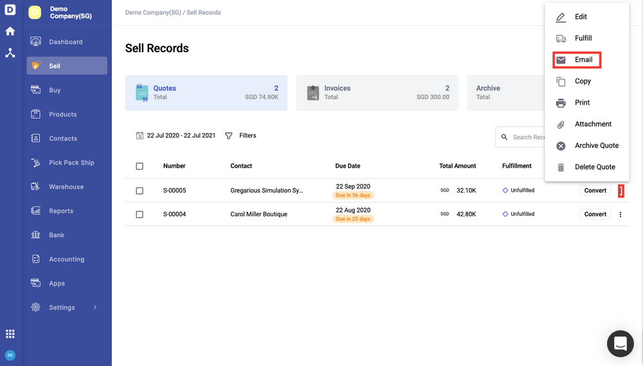Click the chat support bubble icon
This screenshot has height=366, width=643.
(620, 344)
